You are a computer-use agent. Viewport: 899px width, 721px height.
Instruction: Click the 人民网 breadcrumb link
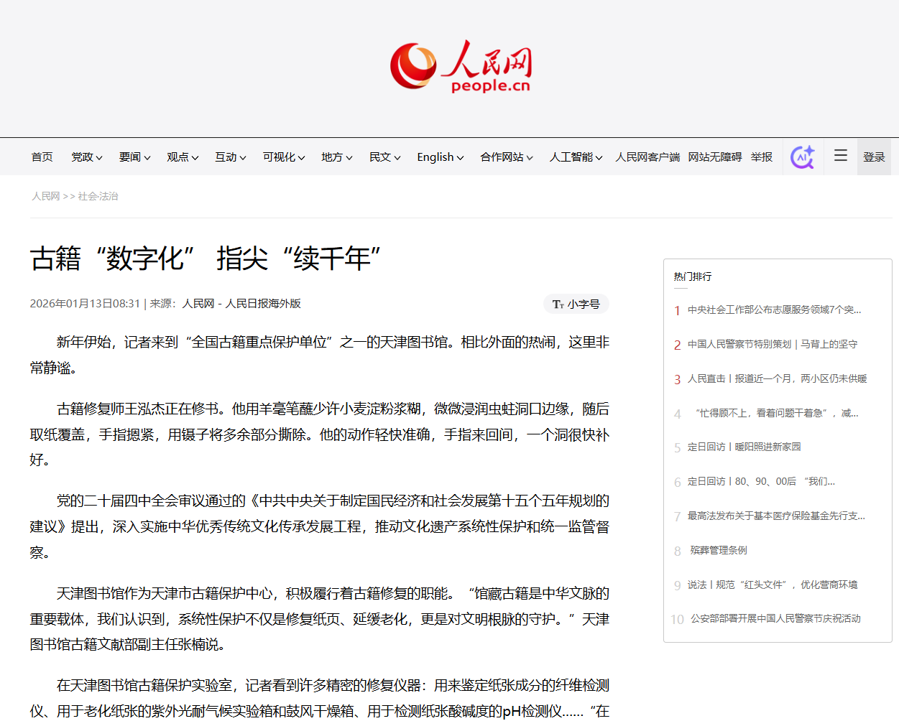coord(45,196)
